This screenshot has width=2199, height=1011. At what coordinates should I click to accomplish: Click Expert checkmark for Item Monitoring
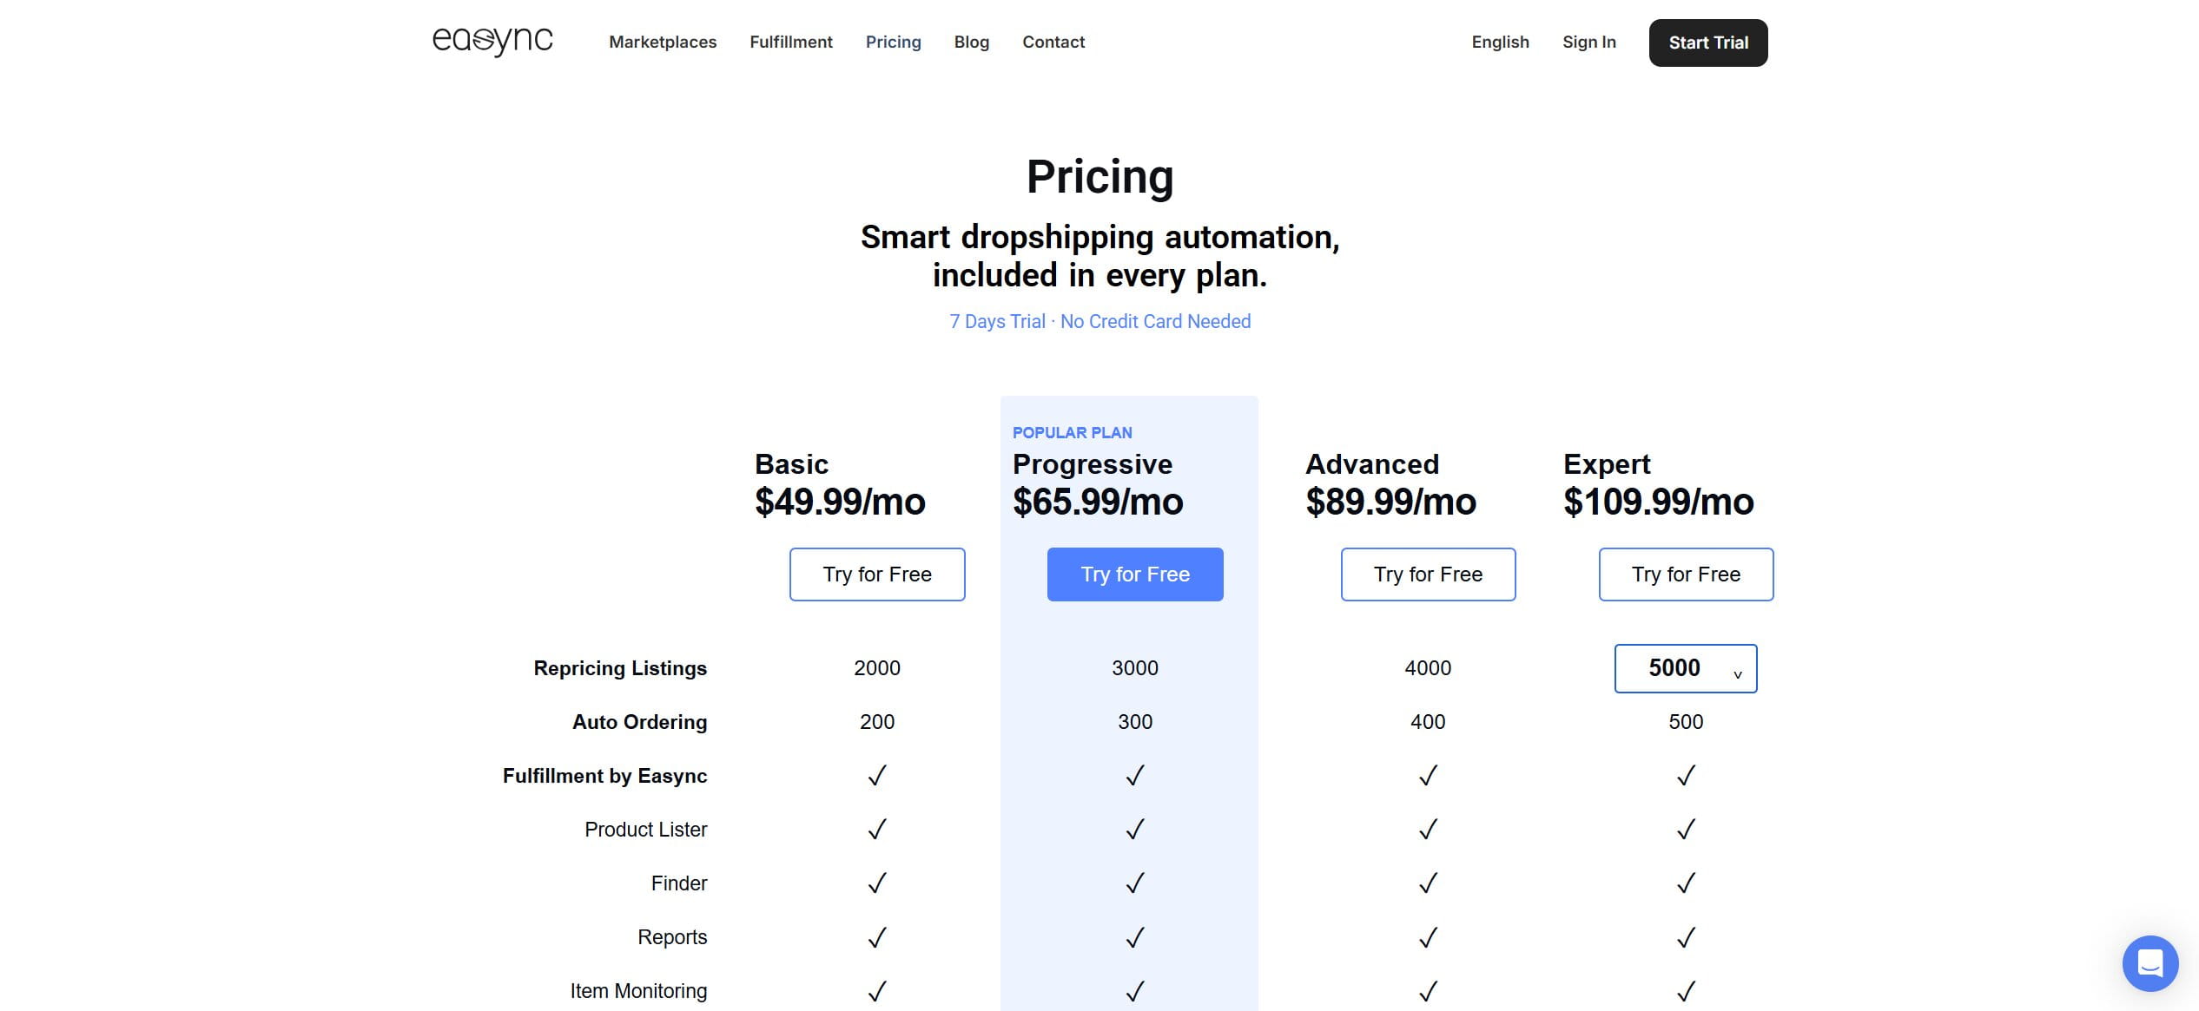1686,990
